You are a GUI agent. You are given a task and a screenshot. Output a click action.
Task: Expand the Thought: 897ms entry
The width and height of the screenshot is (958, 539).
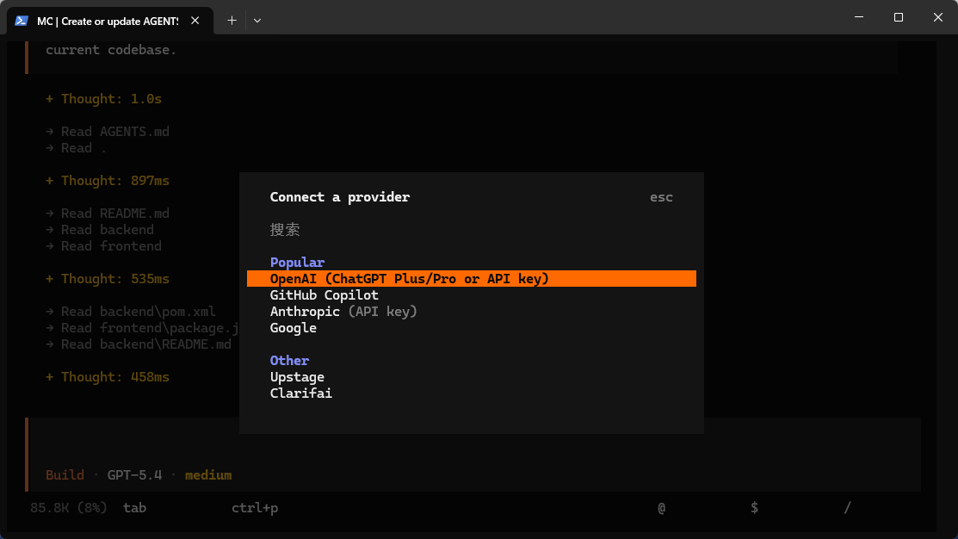(x=108, y=181)
